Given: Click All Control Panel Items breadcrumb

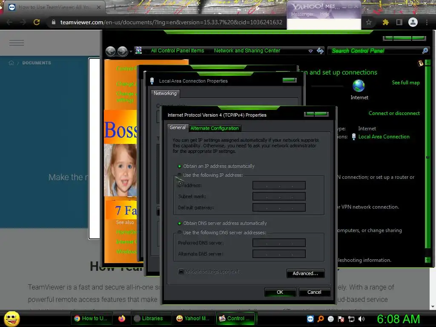Looking at the screenshot, I should [178, 51].
